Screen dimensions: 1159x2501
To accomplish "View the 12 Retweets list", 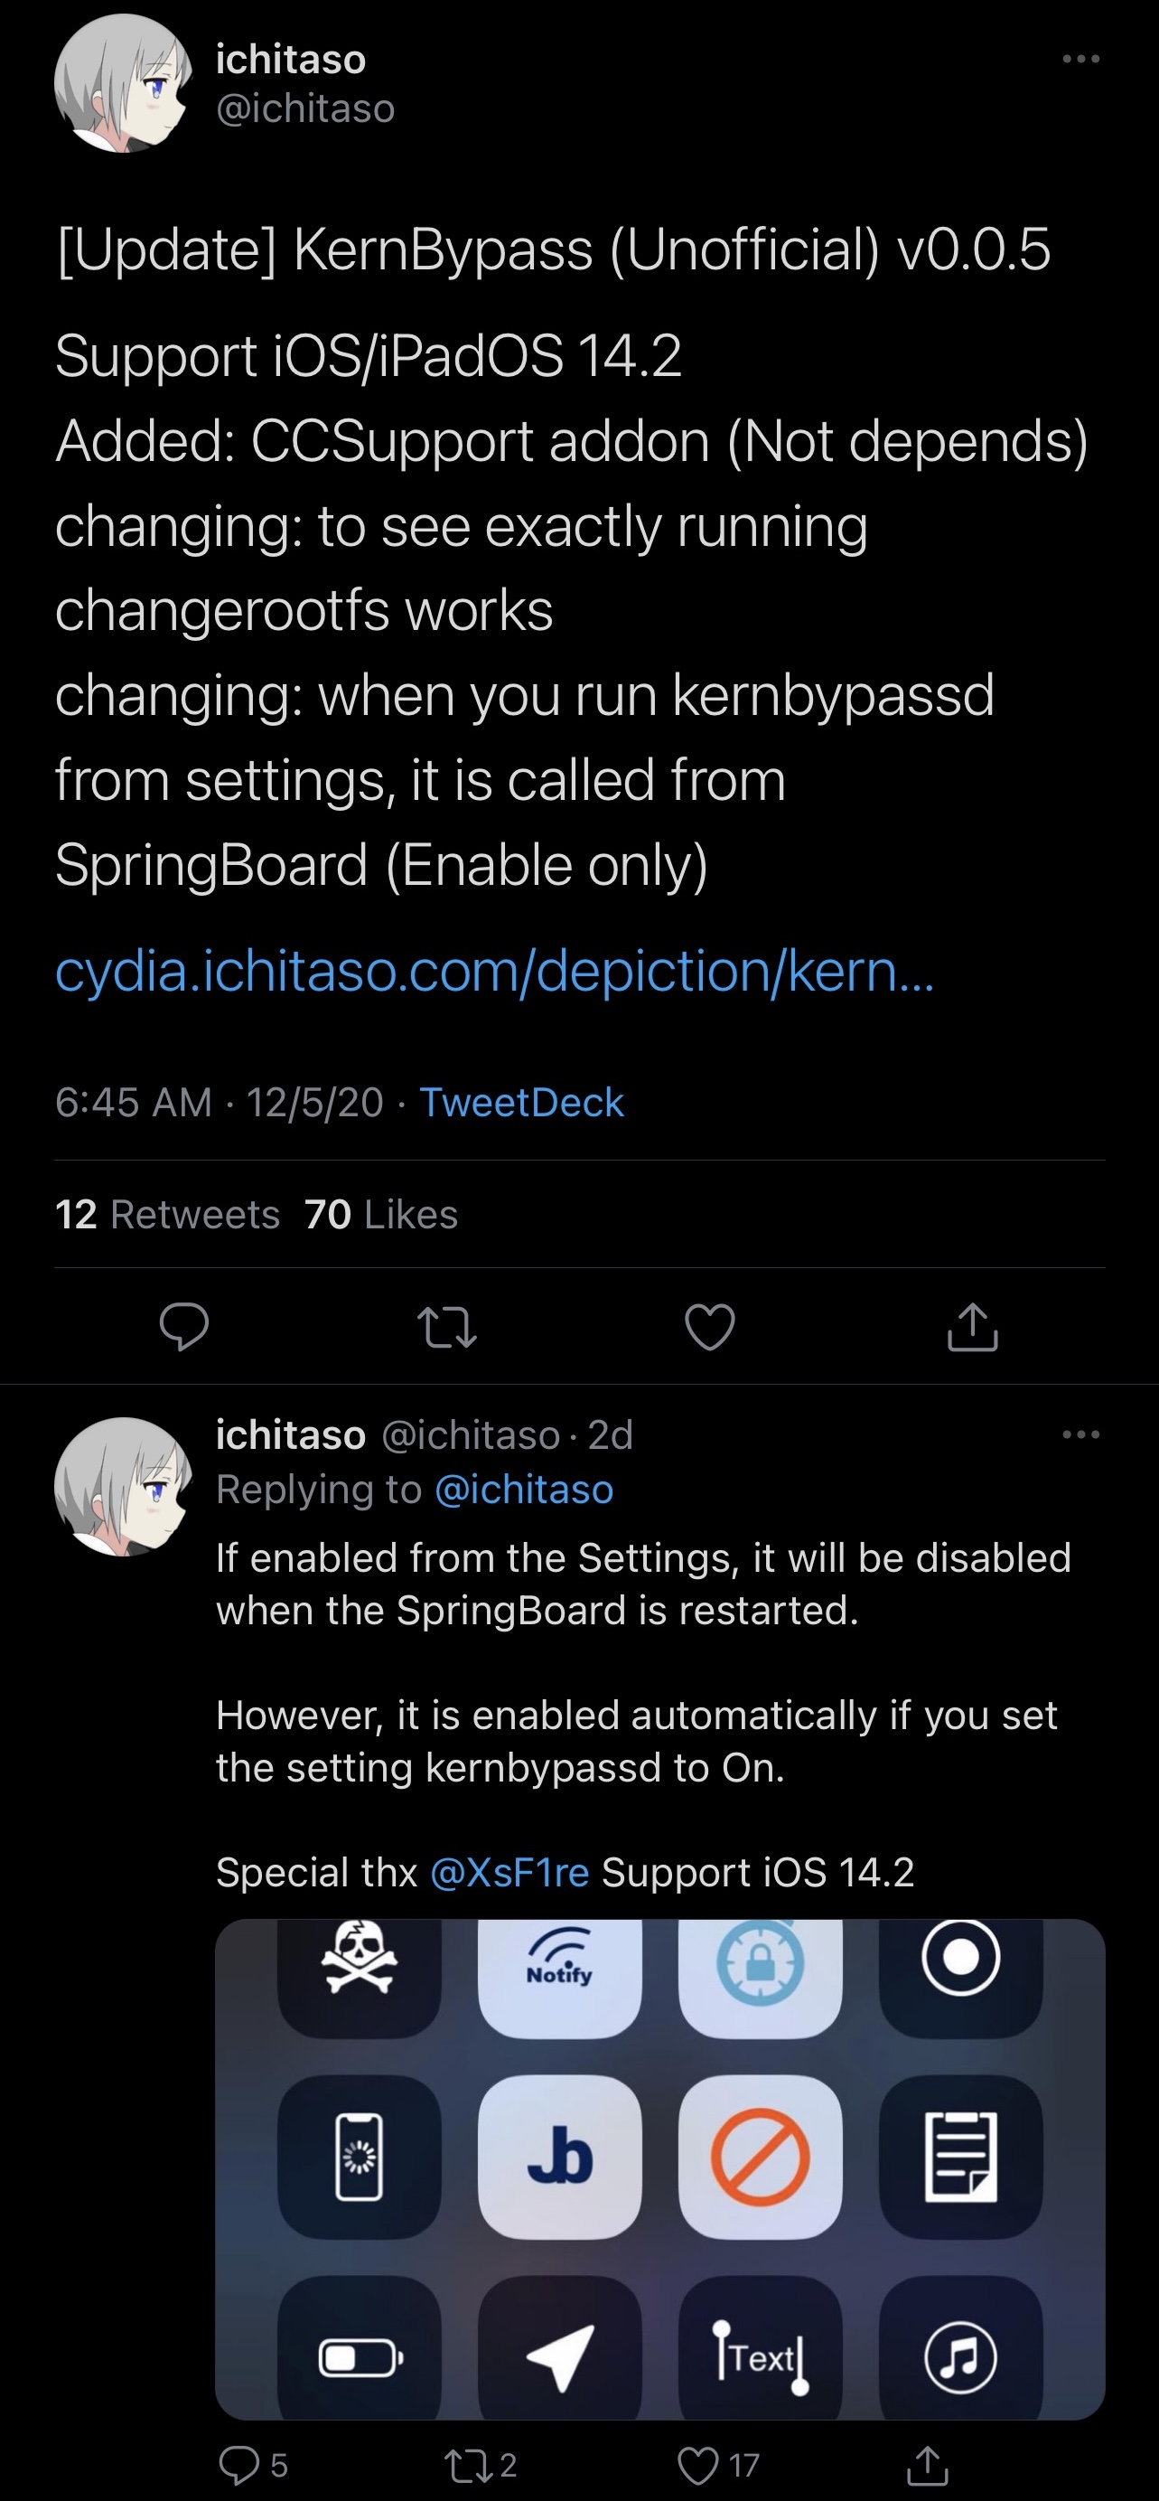I will coord(167,1214).
